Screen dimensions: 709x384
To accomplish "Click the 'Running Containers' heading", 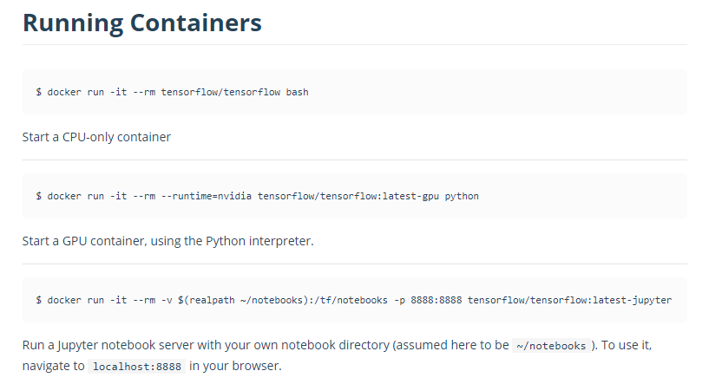I will click(x=142, y=23).
